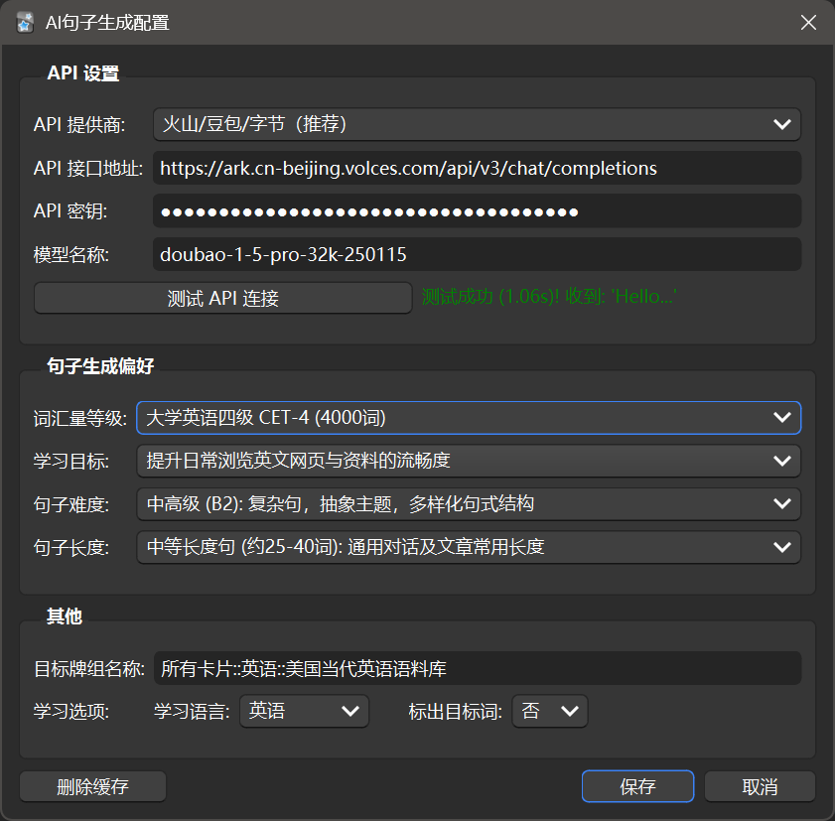Image resolution: width=835 pixels, height=821 pixels.
Task: Expand the 句子长度 sentence length dropdown
Action: coord(468,547)
